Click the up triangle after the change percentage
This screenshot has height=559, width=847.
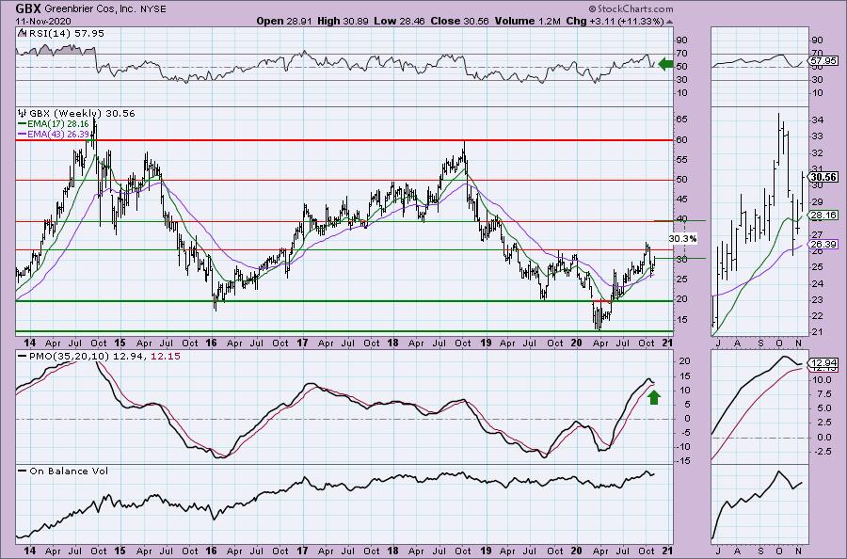pyautogui.click(x=670, y=22)
